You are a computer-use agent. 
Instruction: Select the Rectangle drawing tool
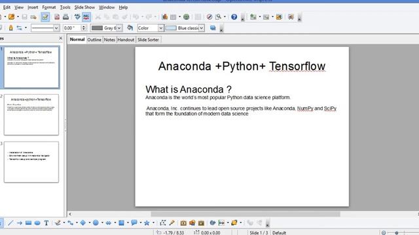[28, 223]
